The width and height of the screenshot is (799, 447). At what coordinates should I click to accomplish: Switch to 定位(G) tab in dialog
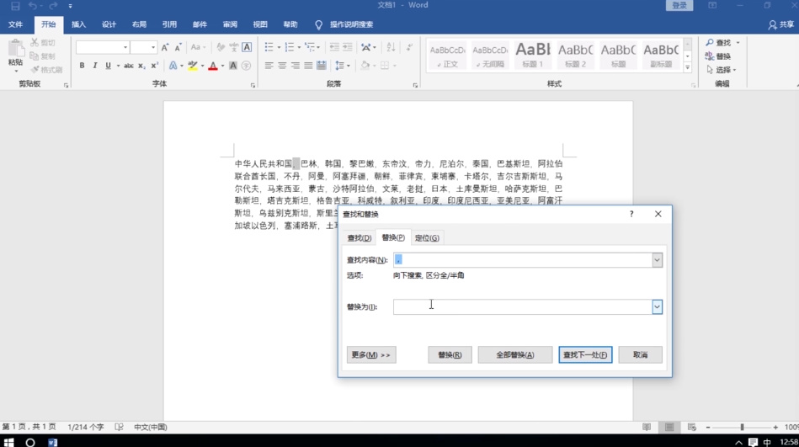427,238
